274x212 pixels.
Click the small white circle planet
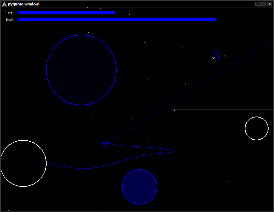tap(257, 128)
